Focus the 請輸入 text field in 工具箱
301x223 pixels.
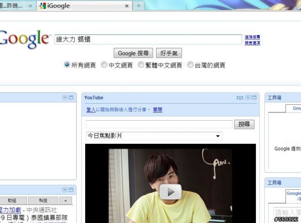coord(287,213)
